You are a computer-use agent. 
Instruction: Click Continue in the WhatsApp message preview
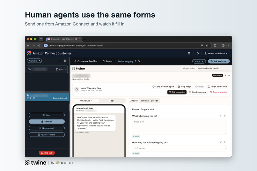pyautogui.click(x=82, y=128)
